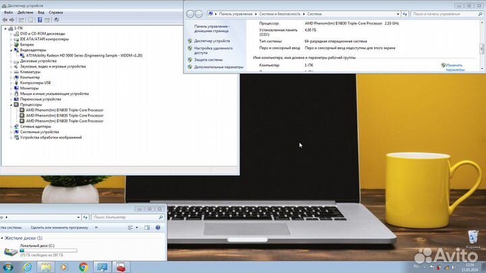The width and height of the screenshot is (486, 273).
Task: Click the DVD drive category icon
Action: tap(16, 34)
